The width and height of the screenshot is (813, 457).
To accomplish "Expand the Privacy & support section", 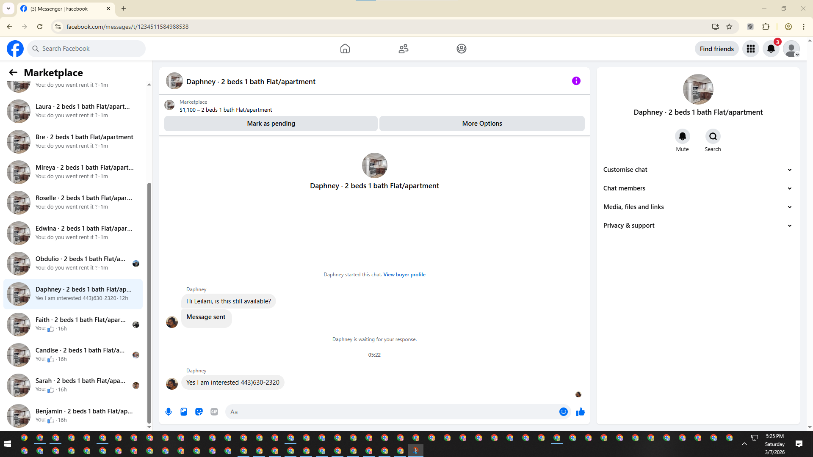I will click(x=698, y=226).
